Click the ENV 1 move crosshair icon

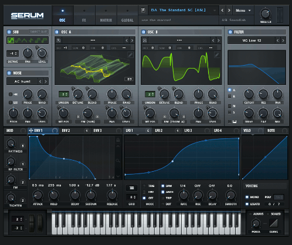click(x=31, y=130)
